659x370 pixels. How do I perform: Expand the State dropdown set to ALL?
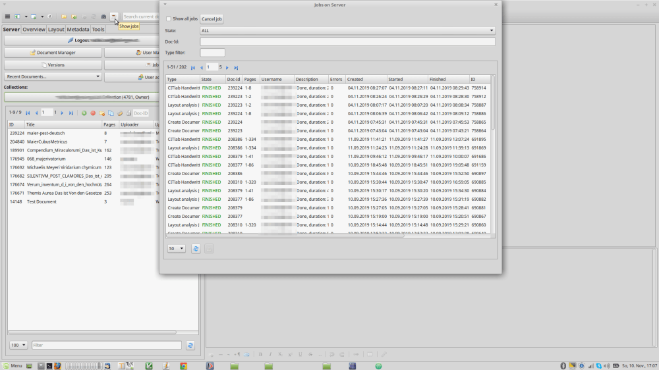coord(347,30)
